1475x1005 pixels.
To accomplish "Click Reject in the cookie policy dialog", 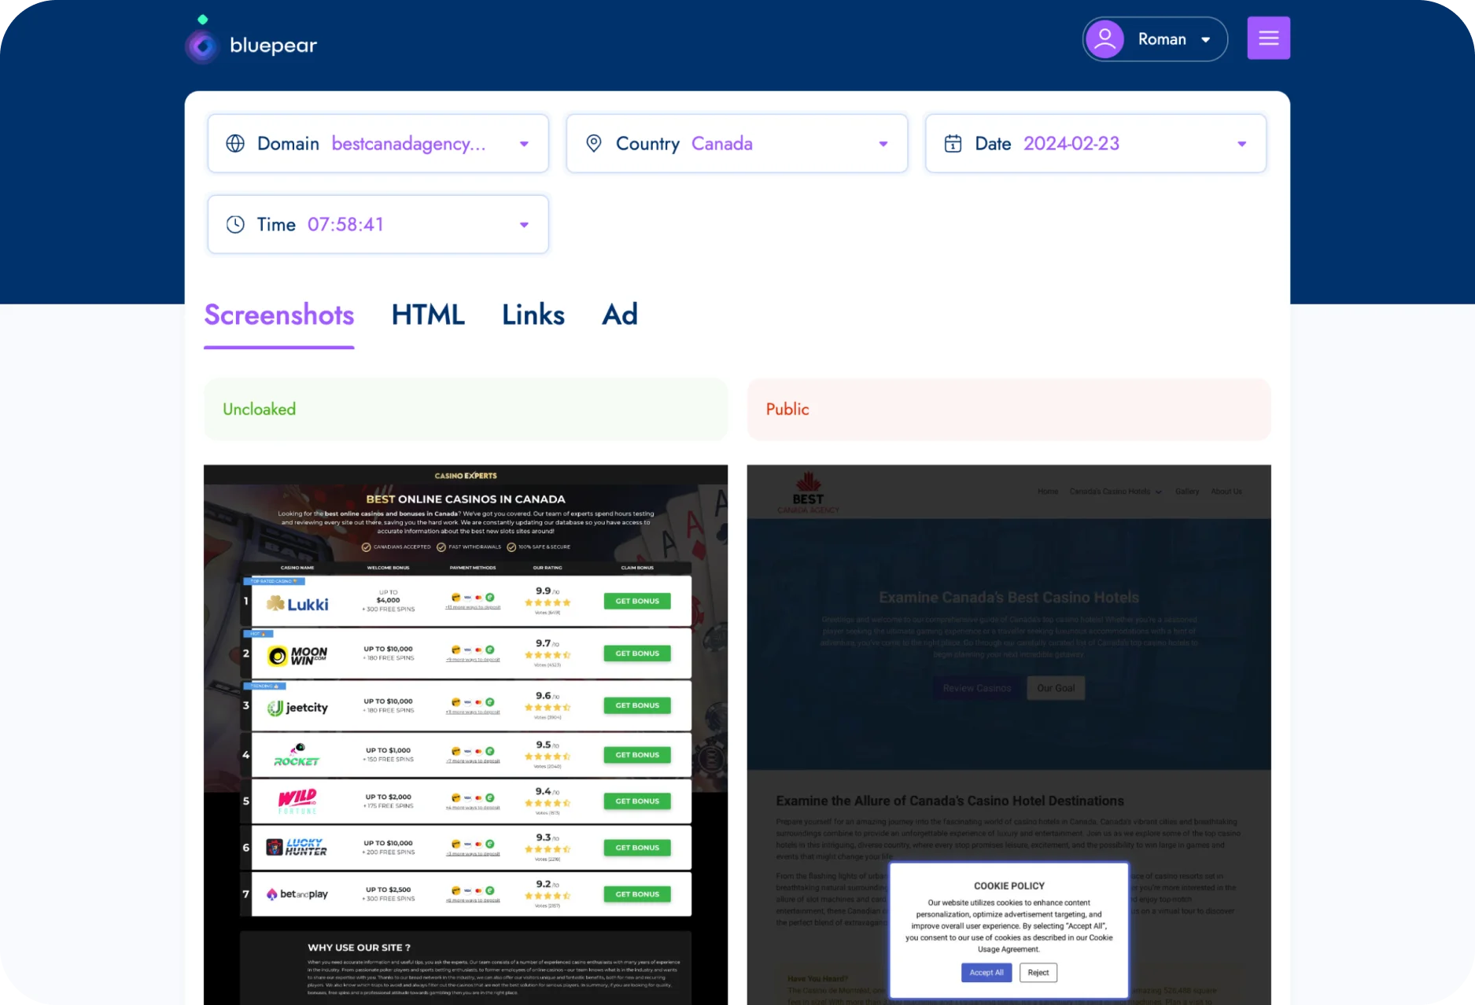I will (1038, 972).
